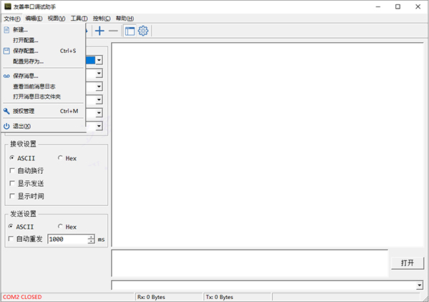Choose 配置另存为... menu entry

(43, 62)
